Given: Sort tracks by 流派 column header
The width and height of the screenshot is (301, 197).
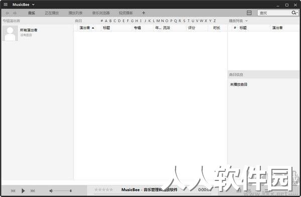Looking at the screenshot, I should [167, 28].
